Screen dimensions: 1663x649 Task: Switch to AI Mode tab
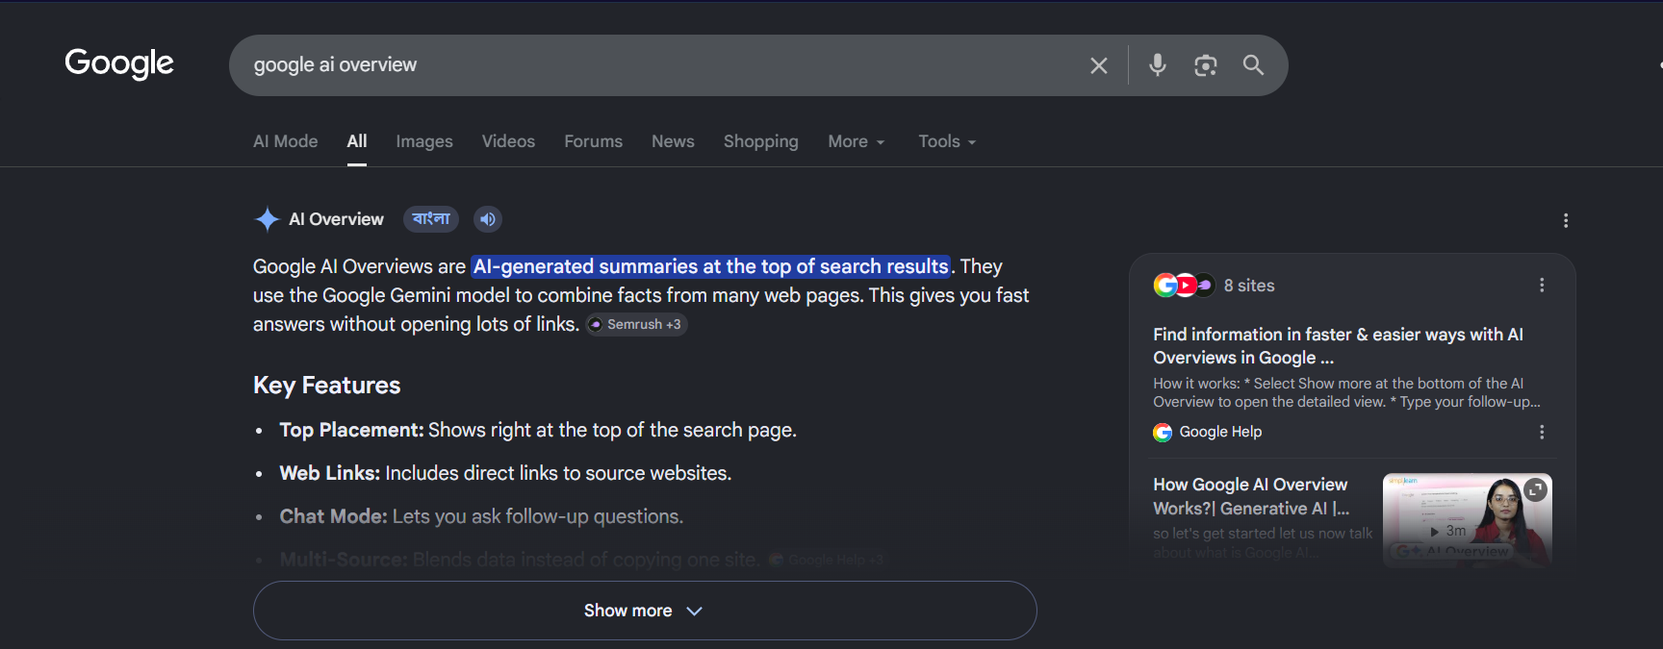click(x=286, y=141)
